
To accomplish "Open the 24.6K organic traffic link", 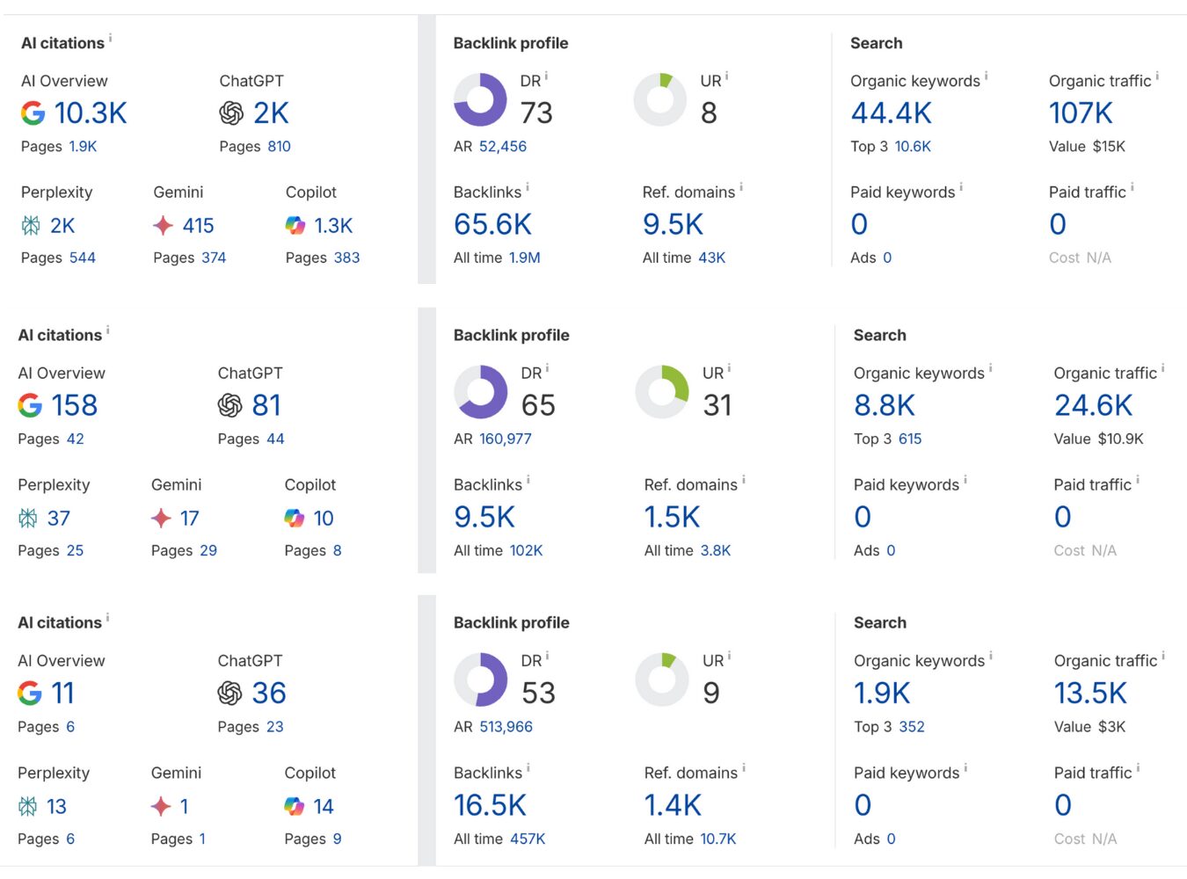I will 1093,405.
